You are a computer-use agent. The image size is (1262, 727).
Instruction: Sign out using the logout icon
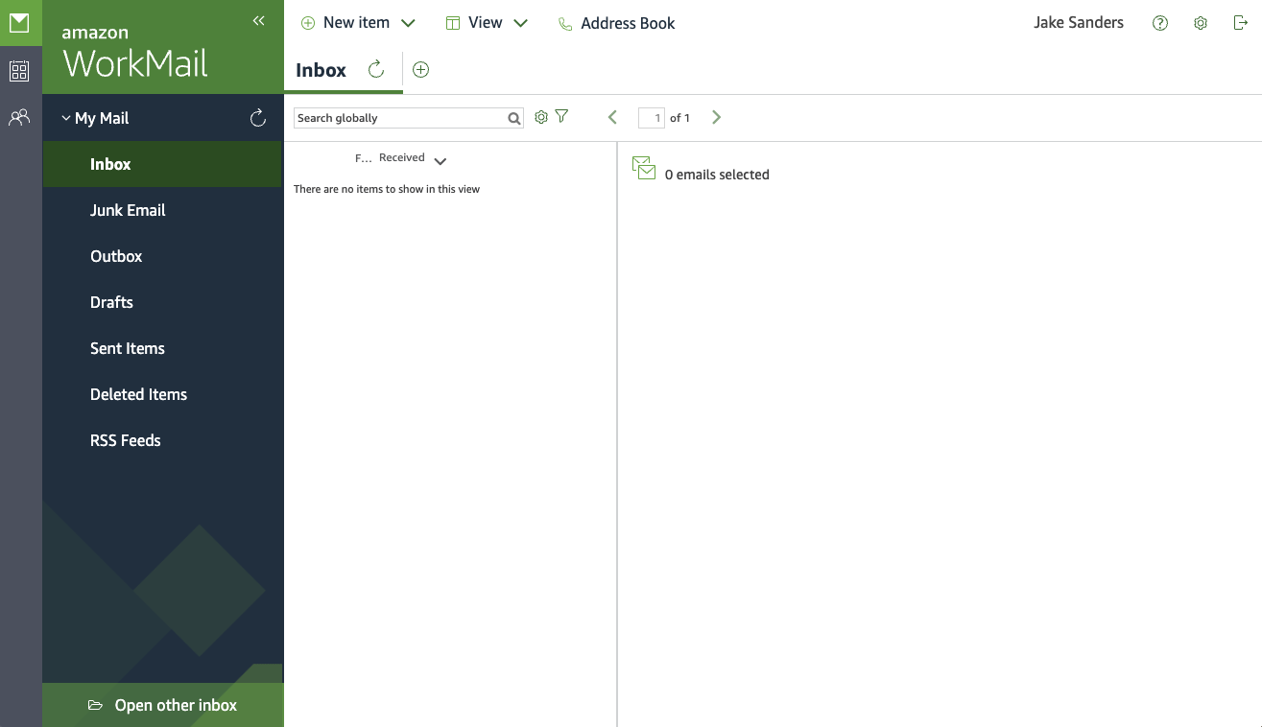(1240, 23)
